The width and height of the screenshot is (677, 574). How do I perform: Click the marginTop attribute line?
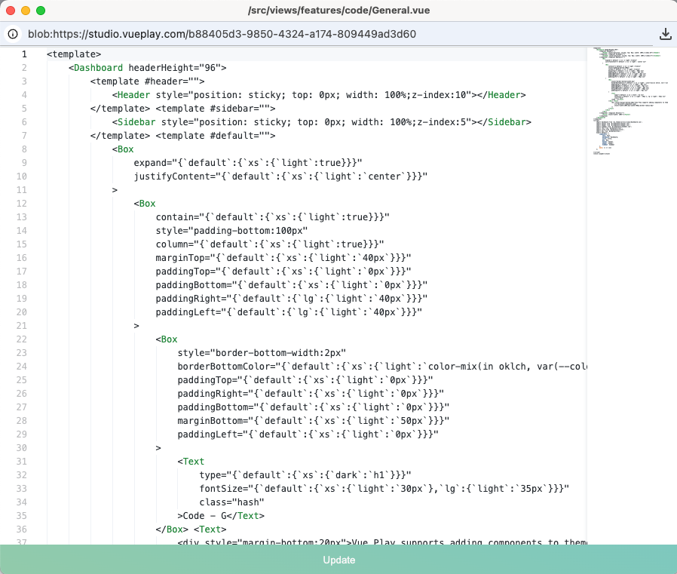[x=283, y=258]
